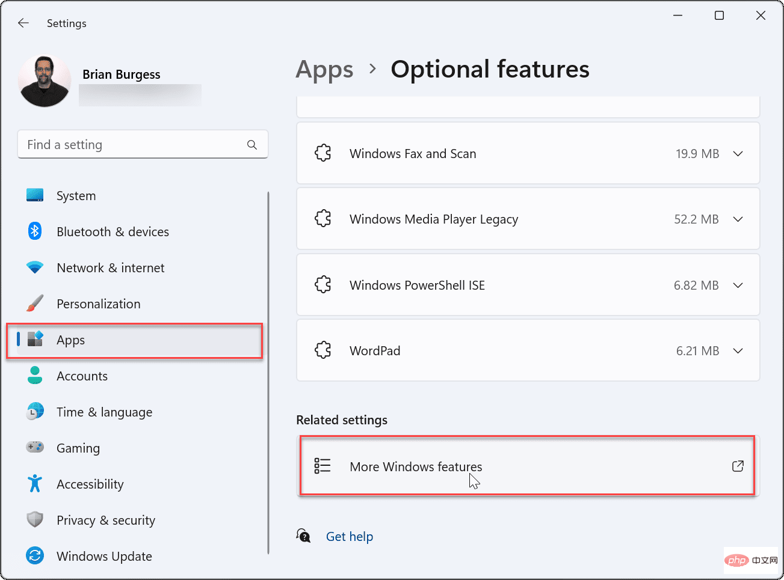Go to Apps breadcrumb in page title
The image size is (784, 580).
pyautogui.click(x=324, y=70)
